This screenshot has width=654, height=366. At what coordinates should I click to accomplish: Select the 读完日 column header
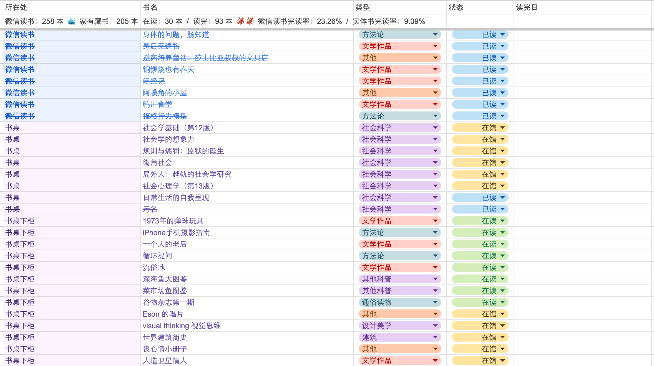pyautogui.click(x=527, y=7)
